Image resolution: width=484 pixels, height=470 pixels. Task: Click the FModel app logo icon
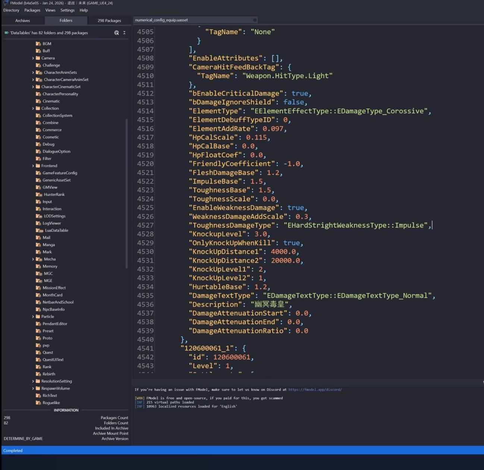[6, 3]
